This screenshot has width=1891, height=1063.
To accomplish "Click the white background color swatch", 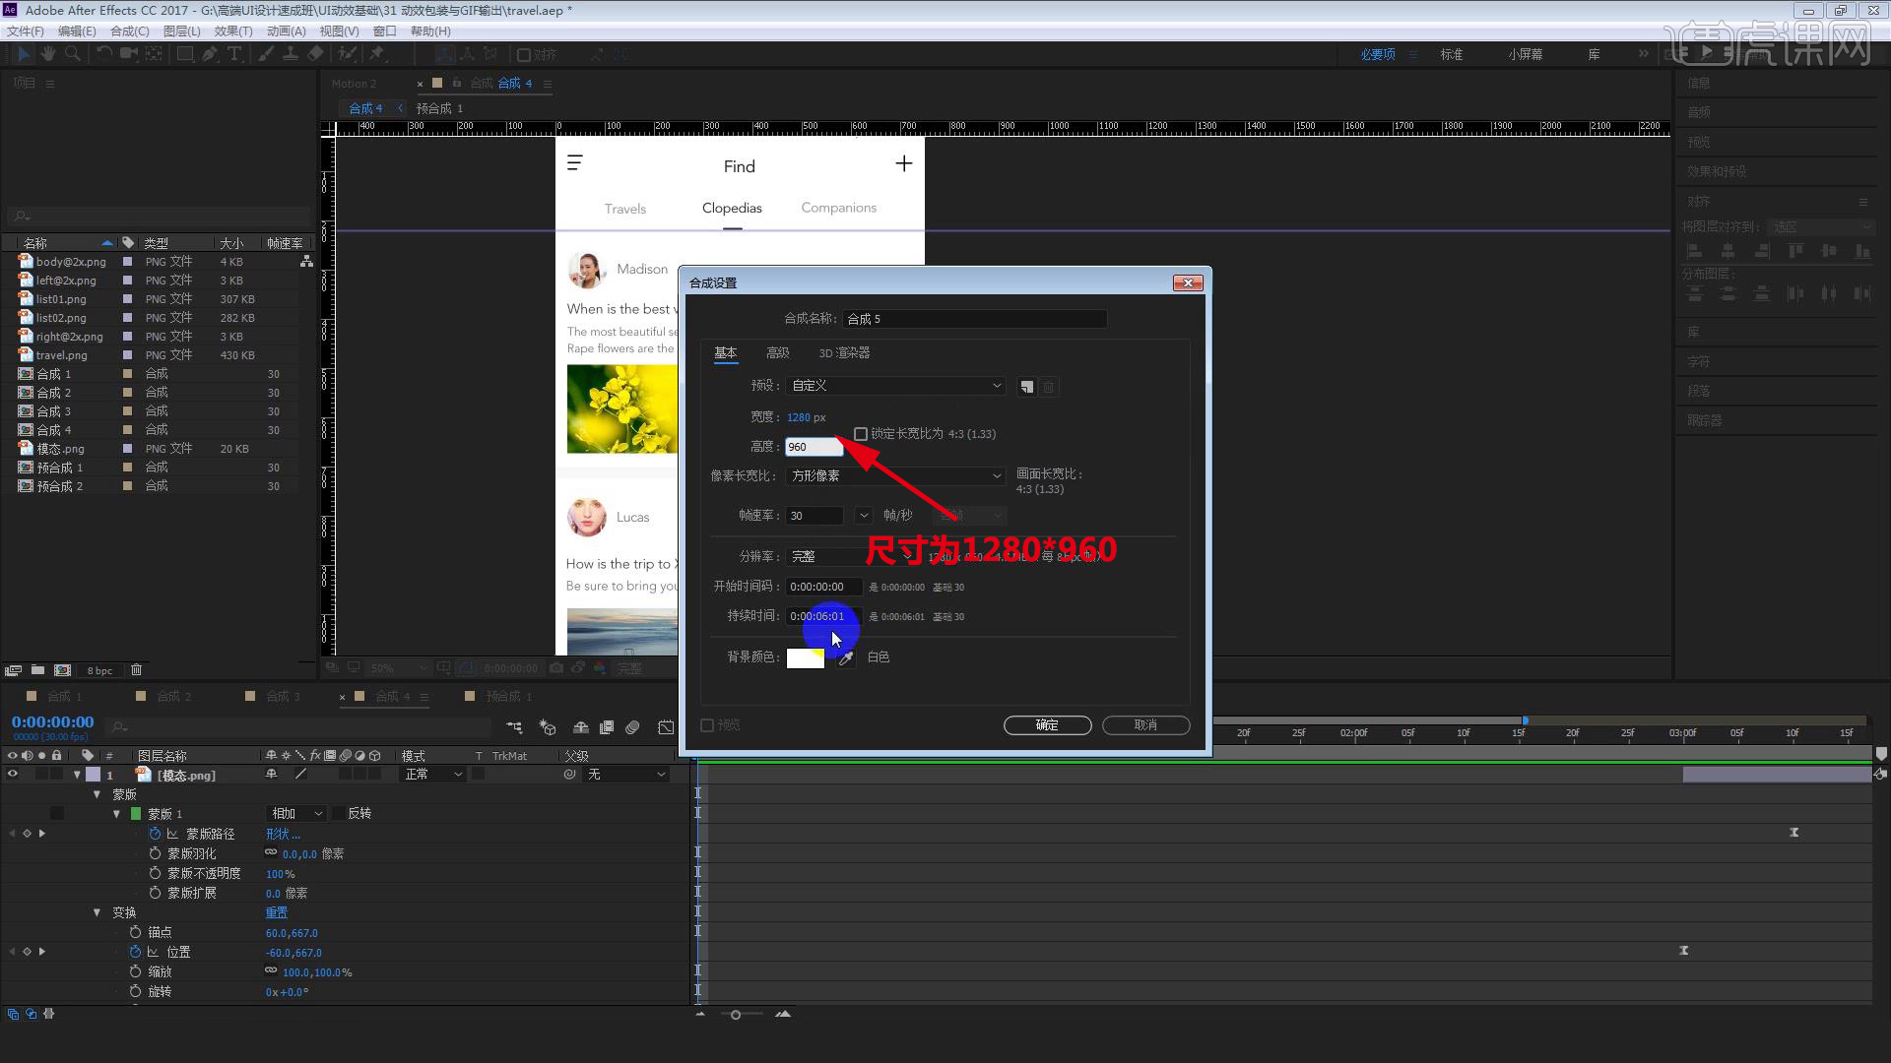I will [804, 657].
